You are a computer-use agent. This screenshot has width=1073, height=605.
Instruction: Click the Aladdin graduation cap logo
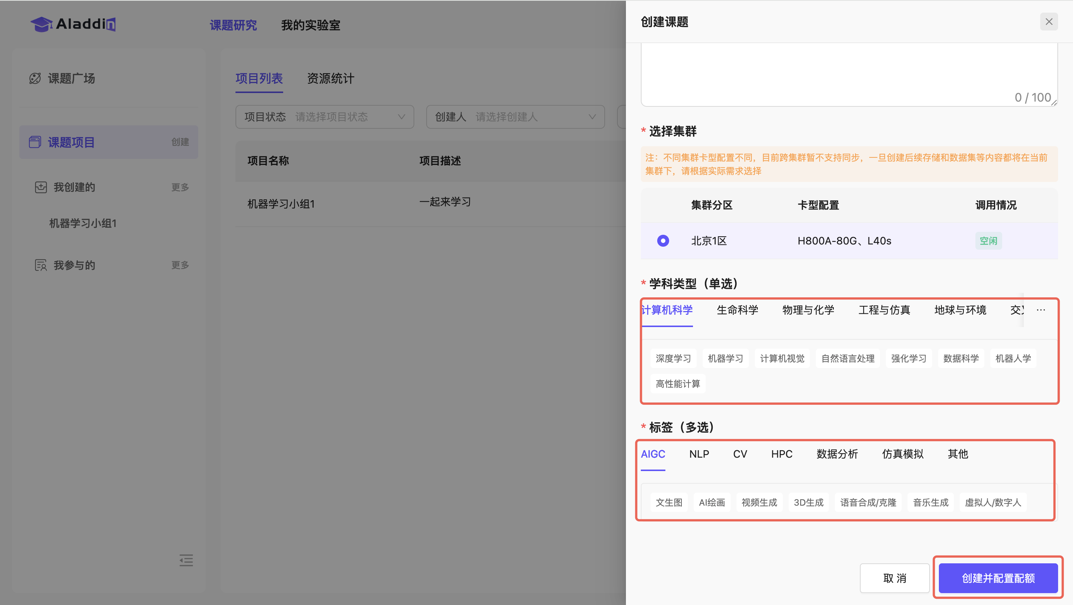point(42,24)
